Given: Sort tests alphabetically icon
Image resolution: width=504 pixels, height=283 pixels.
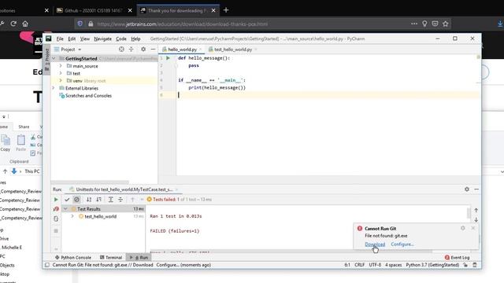Looking at the screenshot, I should (89, 200).
